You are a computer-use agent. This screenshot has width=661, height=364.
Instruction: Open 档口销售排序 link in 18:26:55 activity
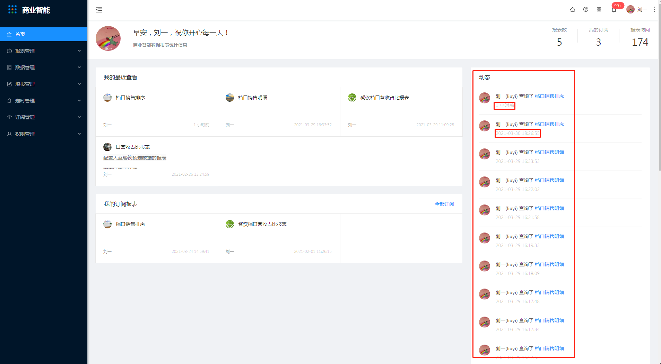tap(549, 124)
